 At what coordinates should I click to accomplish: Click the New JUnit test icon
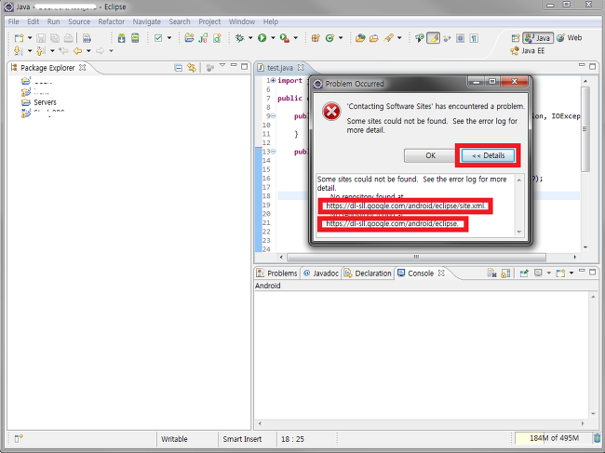tap(203, 38)
